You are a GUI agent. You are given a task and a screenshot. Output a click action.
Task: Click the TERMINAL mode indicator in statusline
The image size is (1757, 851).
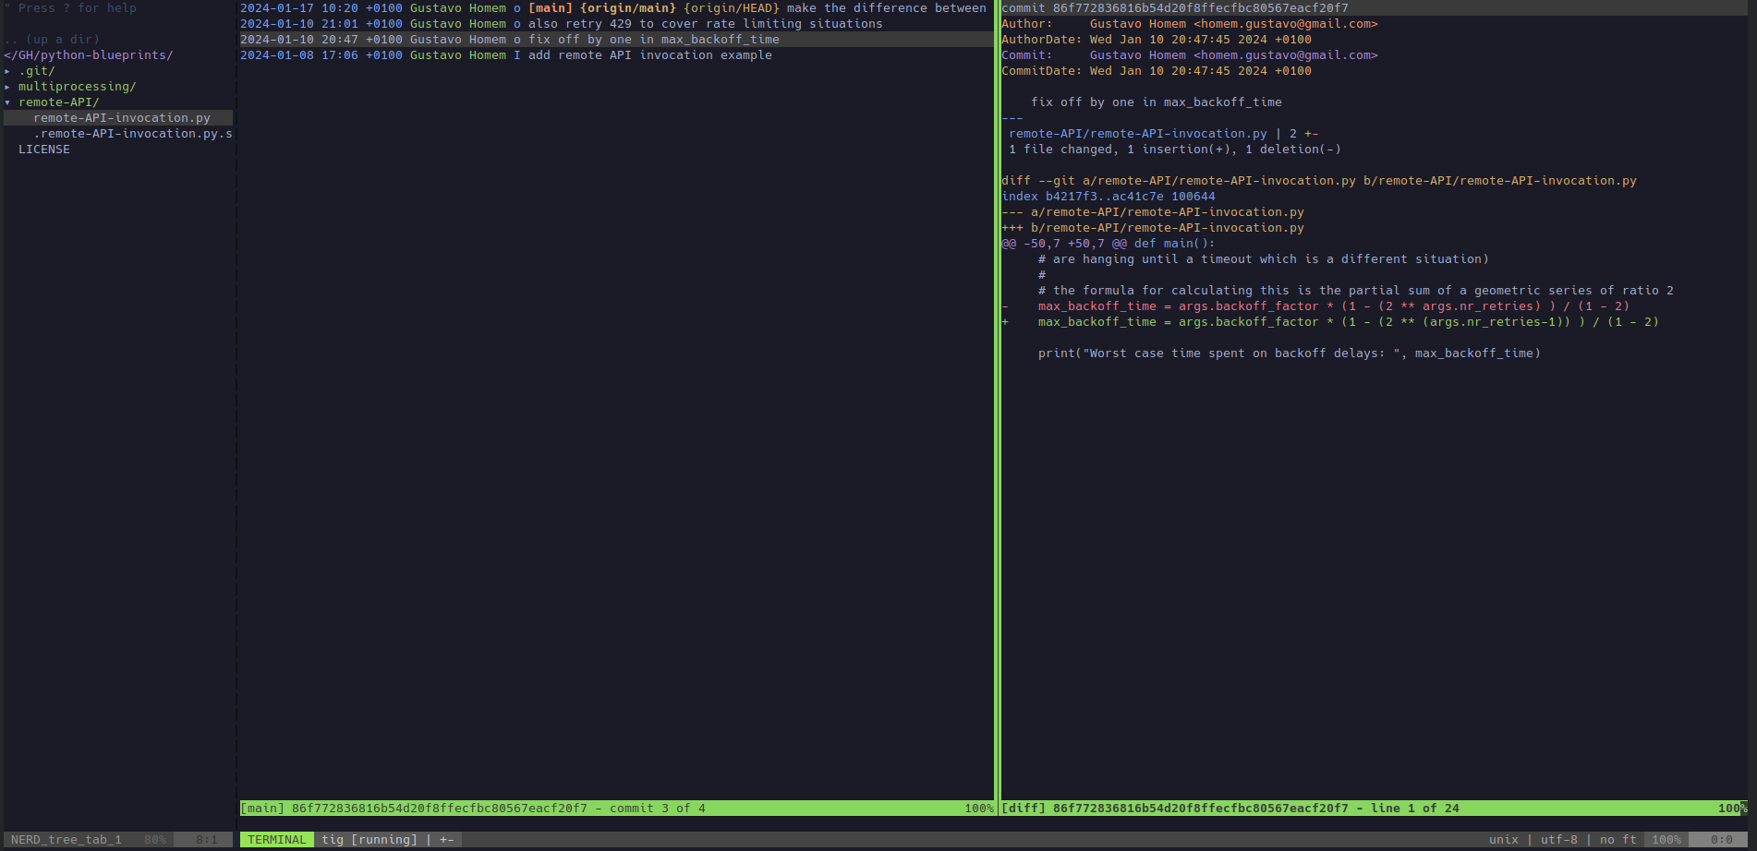tap(276, 840)
